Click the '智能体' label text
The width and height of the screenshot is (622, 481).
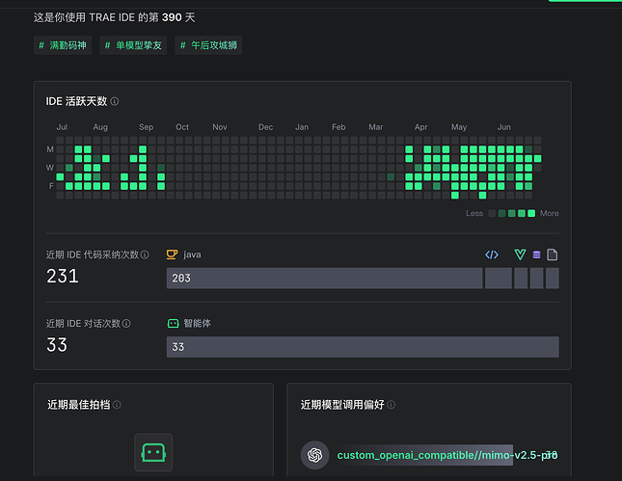click(x=197, y=323)
